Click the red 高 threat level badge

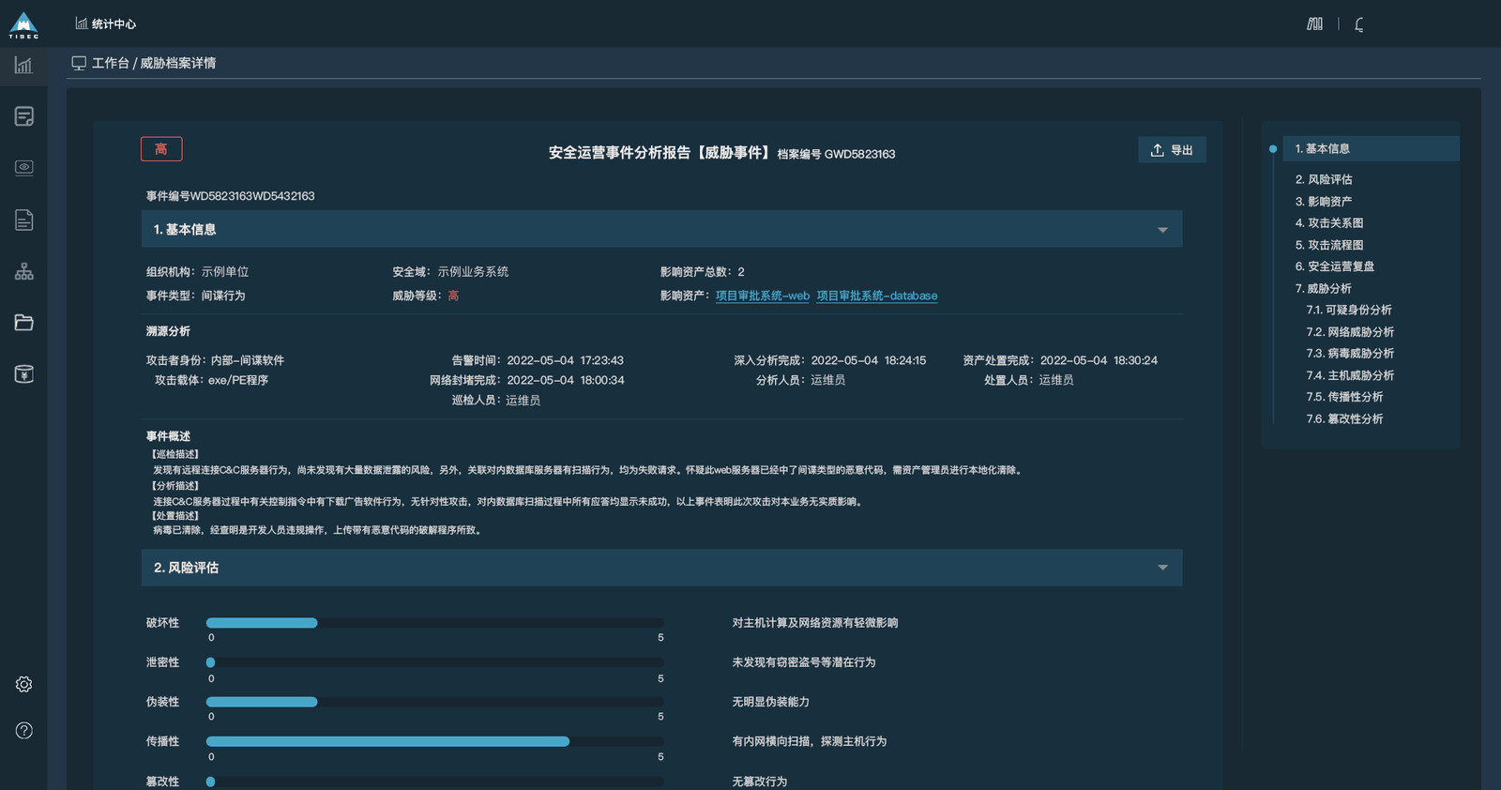point(161,149)
